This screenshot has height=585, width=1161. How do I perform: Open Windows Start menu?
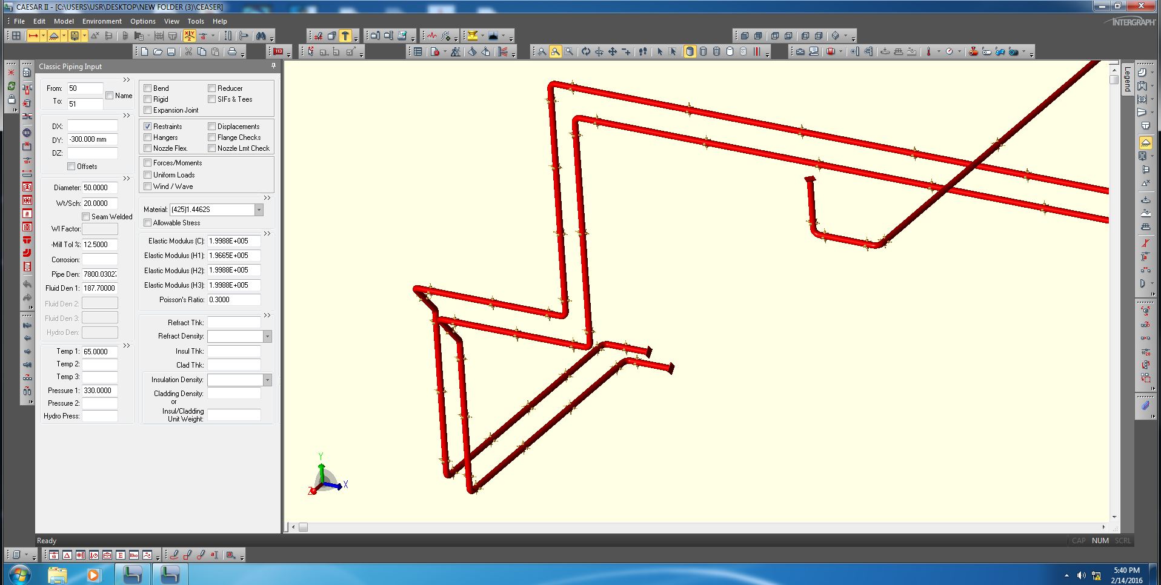(x=19, y=574)
